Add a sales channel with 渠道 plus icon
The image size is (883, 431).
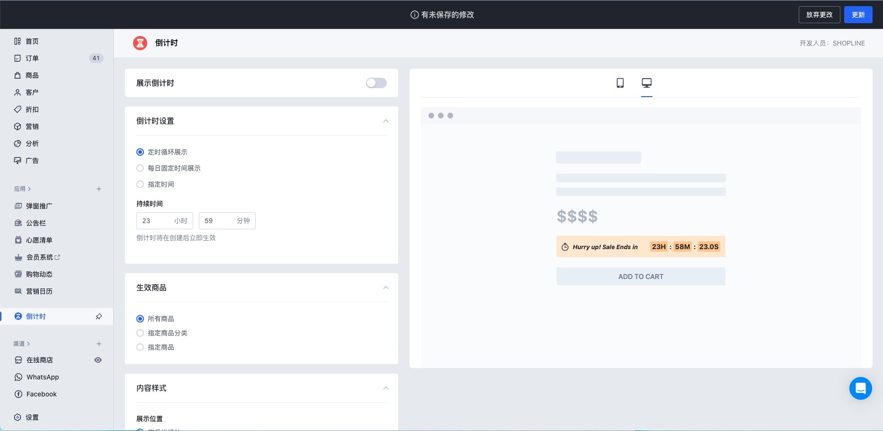pyautogui.click(x=99, y=344)
